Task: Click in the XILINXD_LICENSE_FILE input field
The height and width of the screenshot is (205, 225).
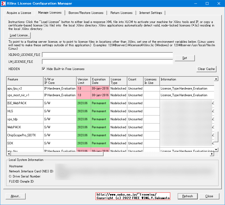Action: click(x=107, y=55)
